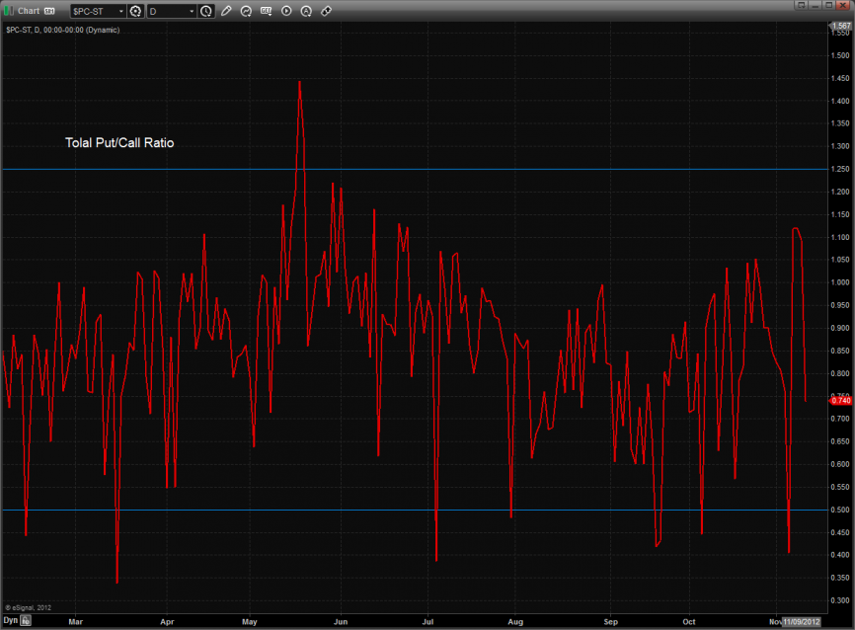Click the circular play icon
Viewport: 855px width, 630px height.
[x=286, y=11]
